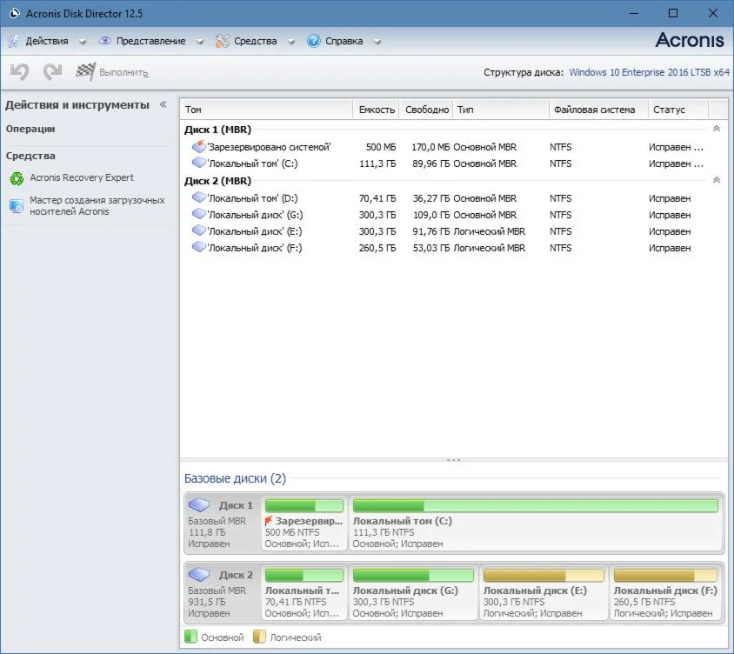Open the Действия menu
This screenshot has width=734, height=654.
pos(46,41)
